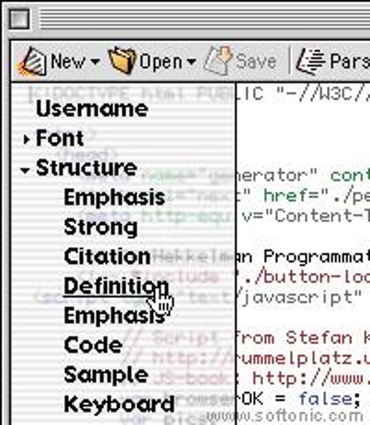Select the Font group label

click(60, 138)
